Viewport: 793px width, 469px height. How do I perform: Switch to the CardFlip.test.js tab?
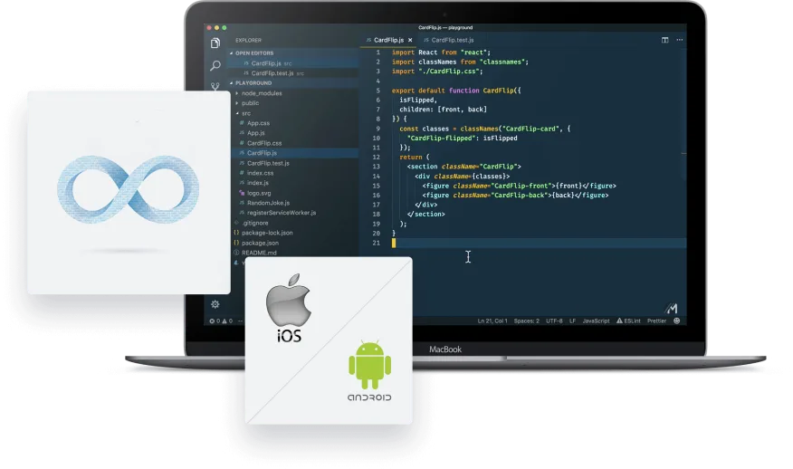pos(449,40)
